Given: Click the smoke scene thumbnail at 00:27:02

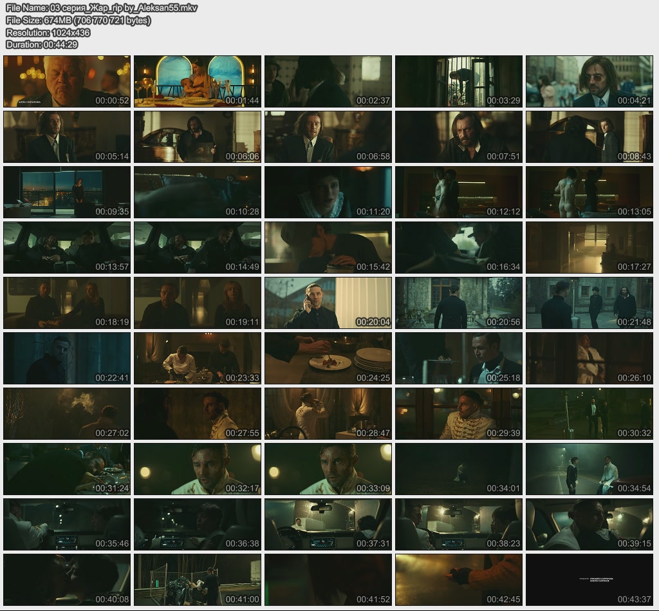Looking at the screenshot, I should pos(67,413).
